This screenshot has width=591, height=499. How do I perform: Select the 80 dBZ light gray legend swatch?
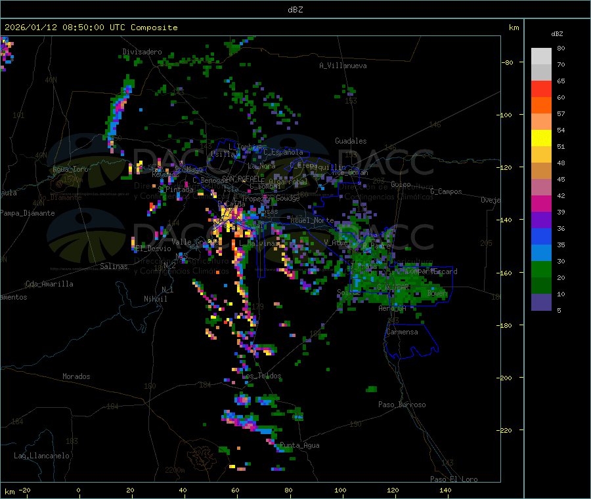pos(541,56)
